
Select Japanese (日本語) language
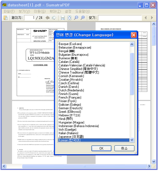(x=94, y=137)
